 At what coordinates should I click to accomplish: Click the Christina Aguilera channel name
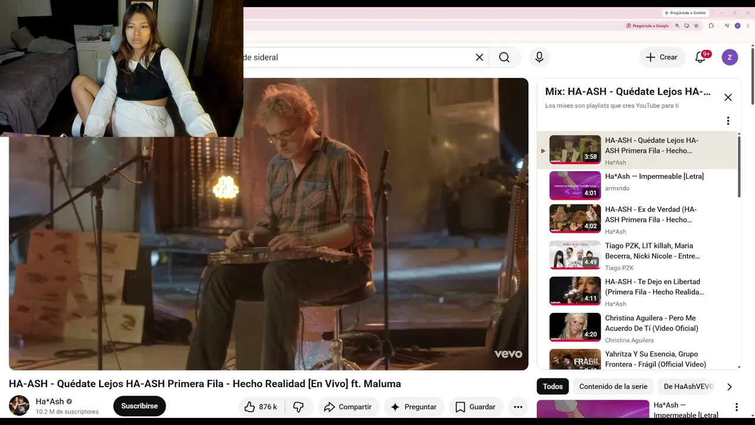tap(629, 340)
